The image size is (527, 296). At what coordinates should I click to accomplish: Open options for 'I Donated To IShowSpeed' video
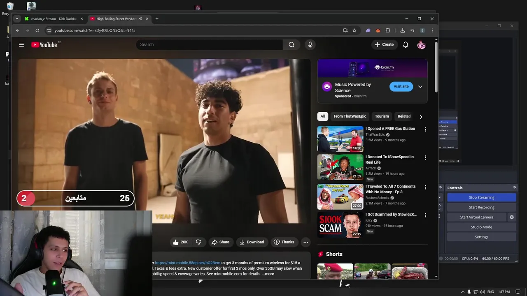click(x=425, y=157)
